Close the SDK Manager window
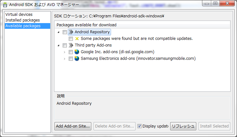This screenshot has width=237, height=137. tap(227, 3)
